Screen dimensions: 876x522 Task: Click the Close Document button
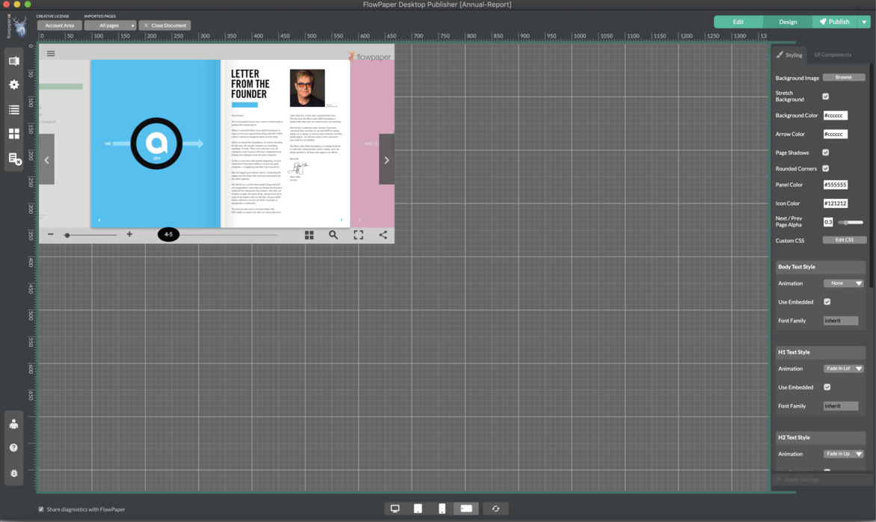click(x=165, y=25)
